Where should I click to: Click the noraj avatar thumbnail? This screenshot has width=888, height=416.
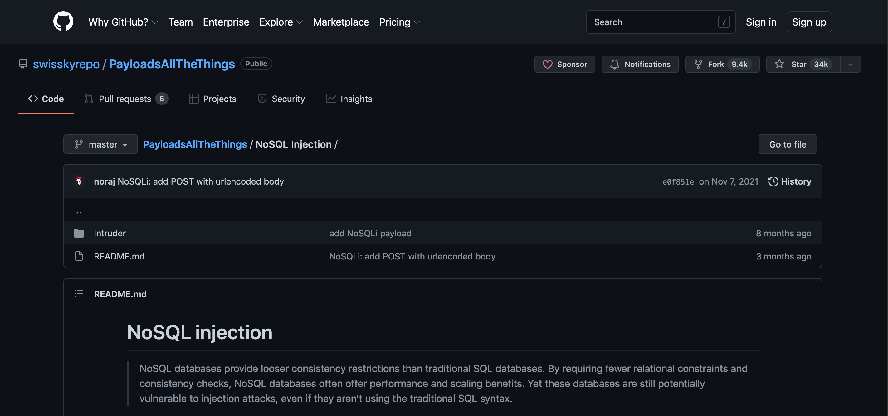tap(79, 181)
